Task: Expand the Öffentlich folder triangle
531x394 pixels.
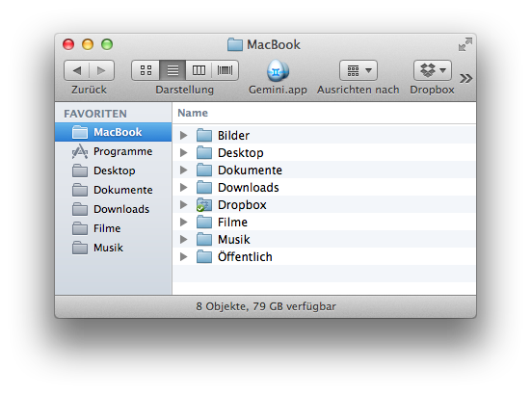Action: click(x=183, y=256)
